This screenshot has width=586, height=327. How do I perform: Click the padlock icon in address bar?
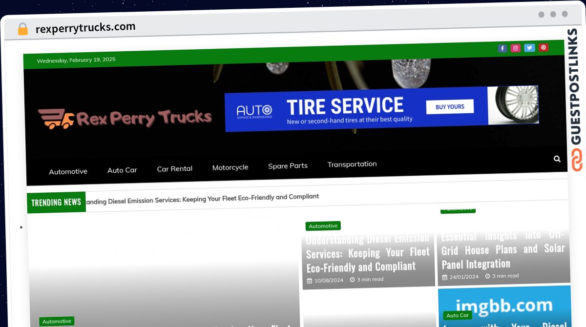coord(22,29)
